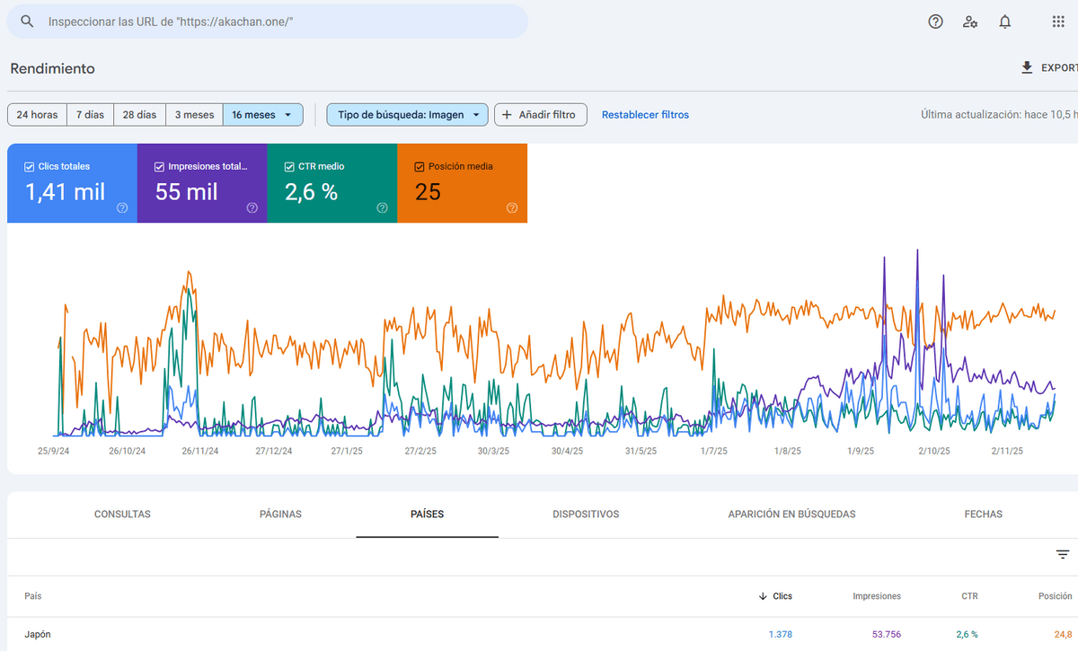Expand the 16 meses date dropdown
The width and height of the screenshot is (1078, 651).
coord(262,115)
